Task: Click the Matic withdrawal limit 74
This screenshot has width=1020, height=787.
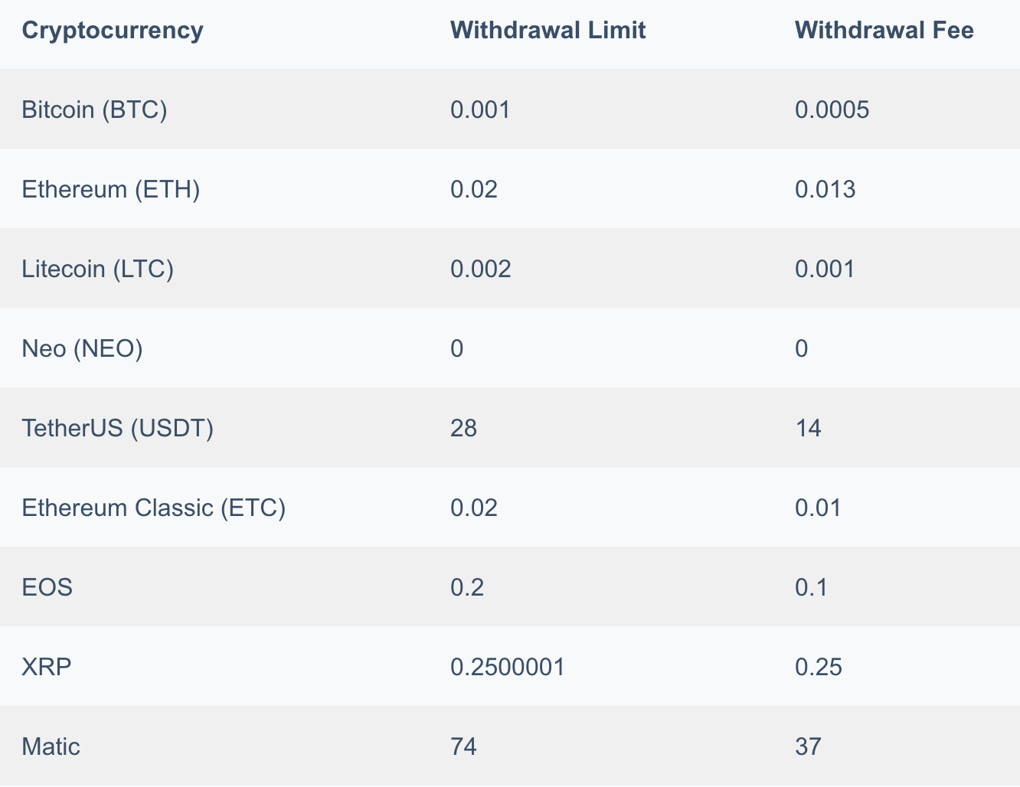Action: [464, 746]
